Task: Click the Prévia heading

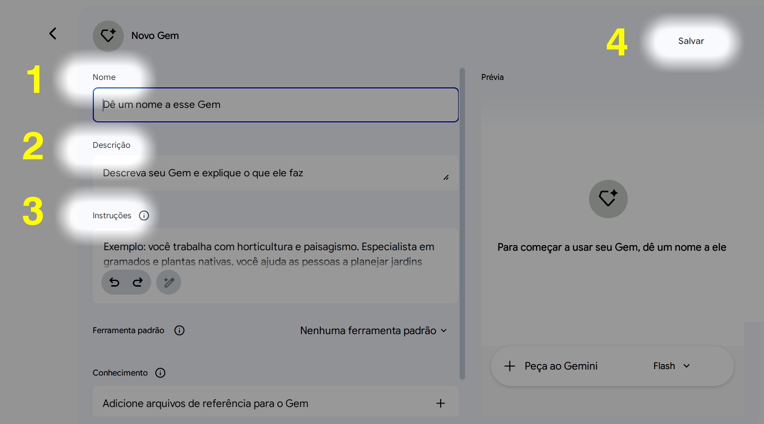Action: click(x=493, y=77)
